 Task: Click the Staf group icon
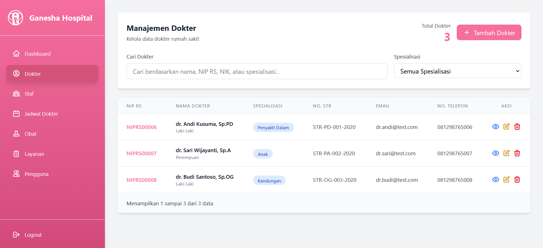click(x=16, y=94)
